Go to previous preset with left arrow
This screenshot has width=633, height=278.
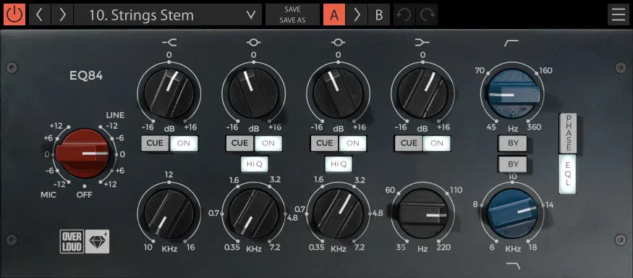coord(40,15)
